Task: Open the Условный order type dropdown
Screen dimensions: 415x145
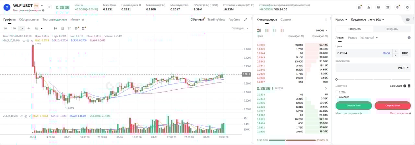Action: 369,38
